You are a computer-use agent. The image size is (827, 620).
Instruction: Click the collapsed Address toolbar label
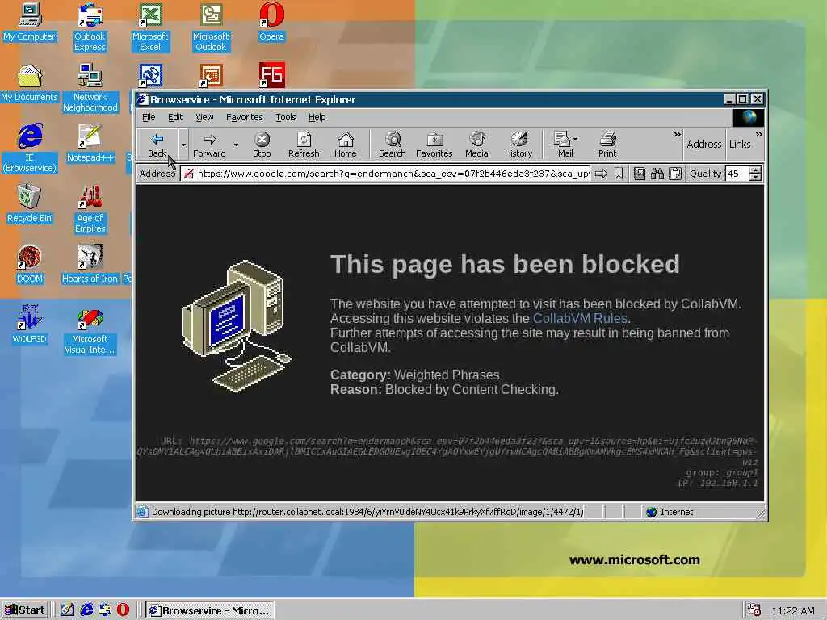click(x=704, y=144)
